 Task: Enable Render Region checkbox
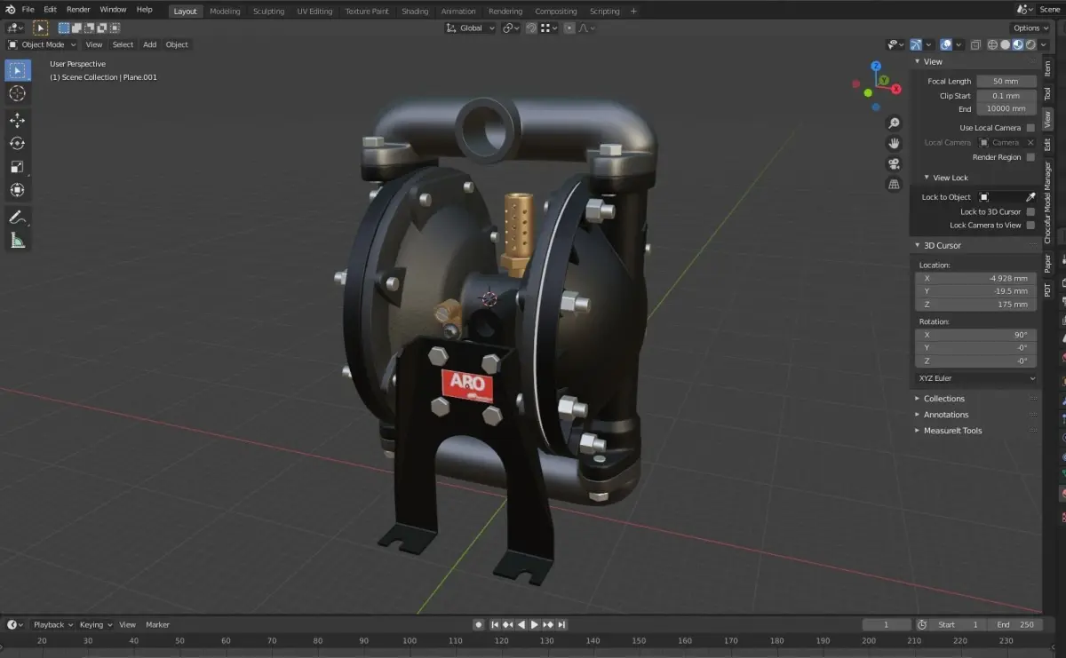pyautogui.click(x=1030, y=157)
